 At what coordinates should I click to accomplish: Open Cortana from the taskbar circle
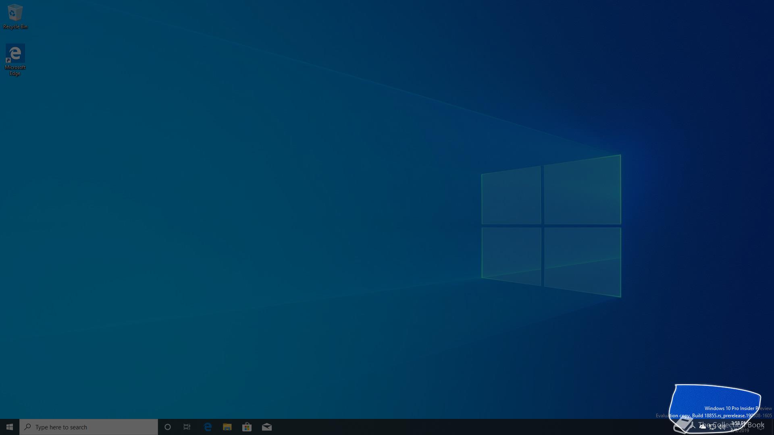tap(168, 427)
